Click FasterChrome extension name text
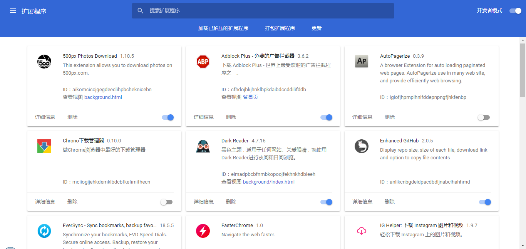 [x=237, y=226]
